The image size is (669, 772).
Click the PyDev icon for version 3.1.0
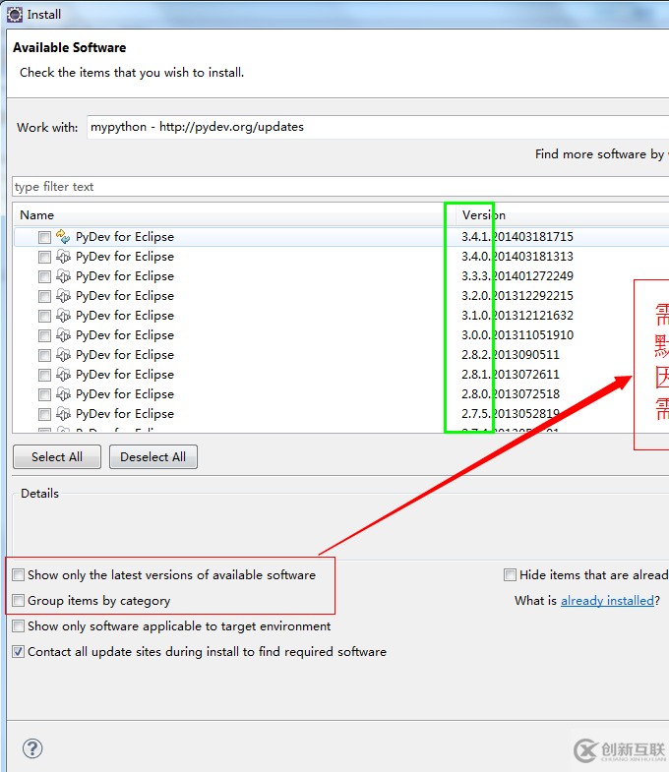click(x=63, y=316)
